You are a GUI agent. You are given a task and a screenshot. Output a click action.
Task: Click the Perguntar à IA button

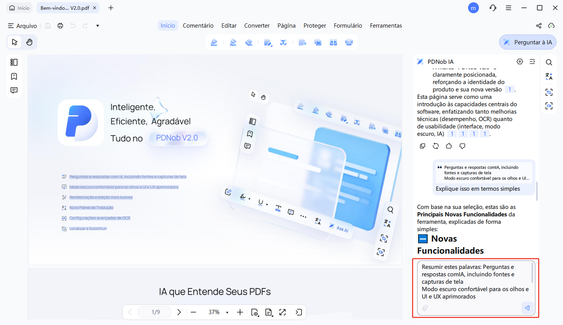click(x=528, y=42)
